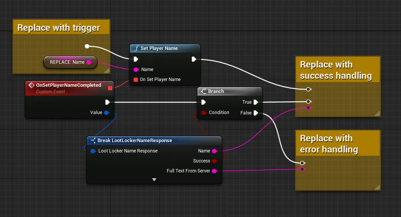This screenshot has height=217, width=401.
Task: Select the Branch Condition boolean pin
Action: (x=204, y=113)
